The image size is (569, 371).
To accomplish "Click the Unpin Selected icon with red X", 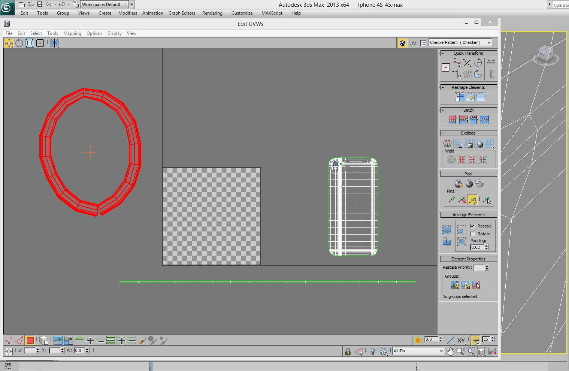I will 462,200.
